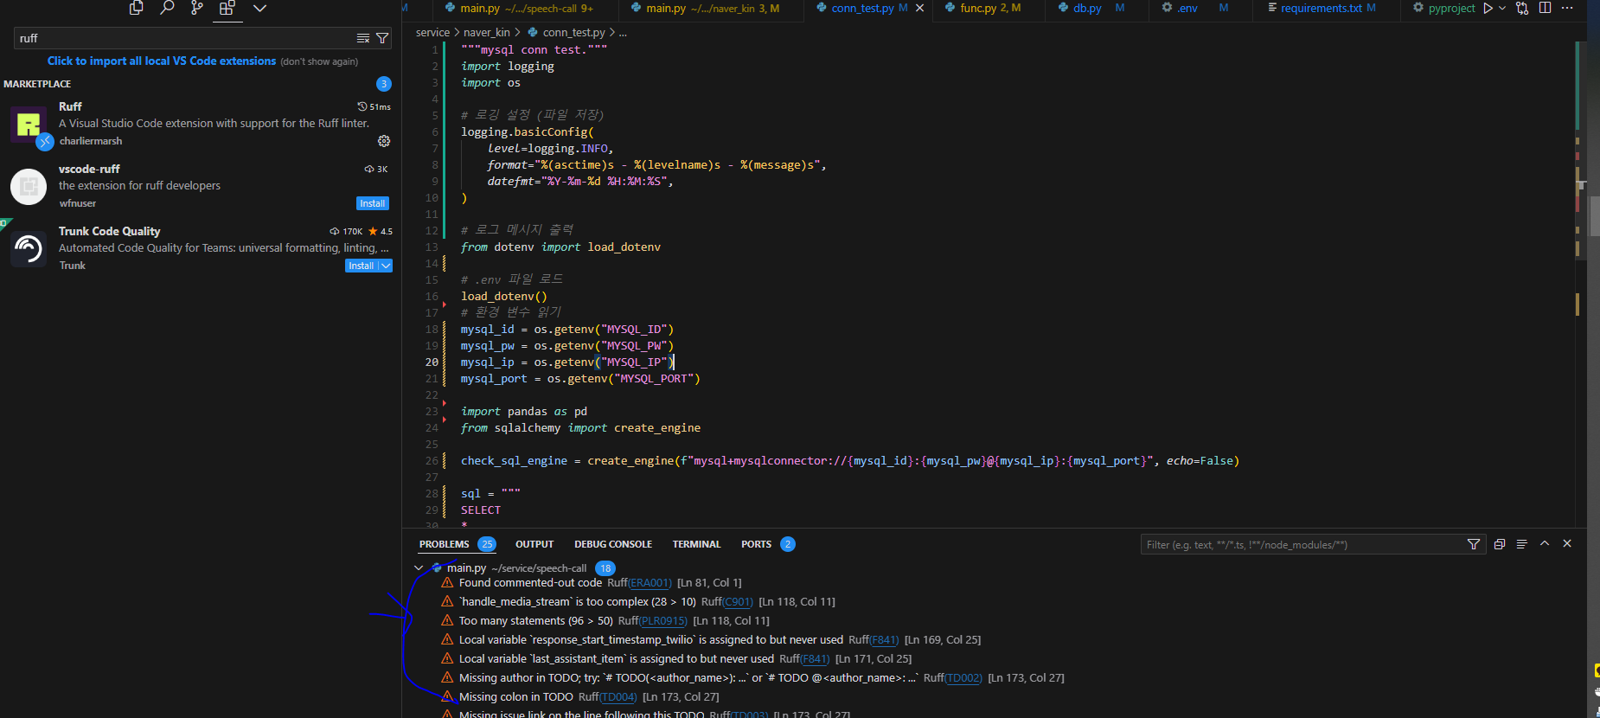Split the editor right
This screenshot has width=1600, height=718.
point(1545,8)
